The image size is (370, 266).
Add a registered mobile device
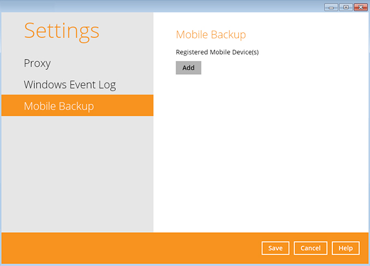tap(188, 68)
